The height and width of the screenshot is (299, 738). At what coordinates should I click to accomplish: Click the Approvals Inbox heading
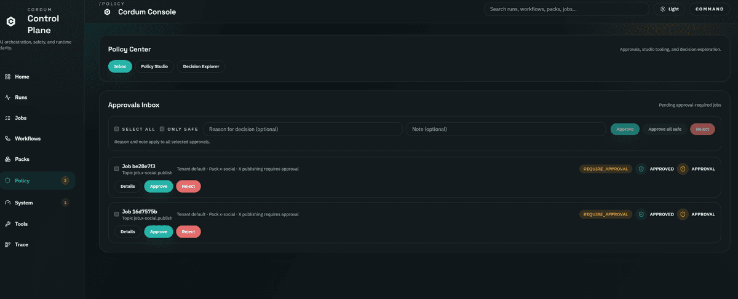click(x=133, y=105)
